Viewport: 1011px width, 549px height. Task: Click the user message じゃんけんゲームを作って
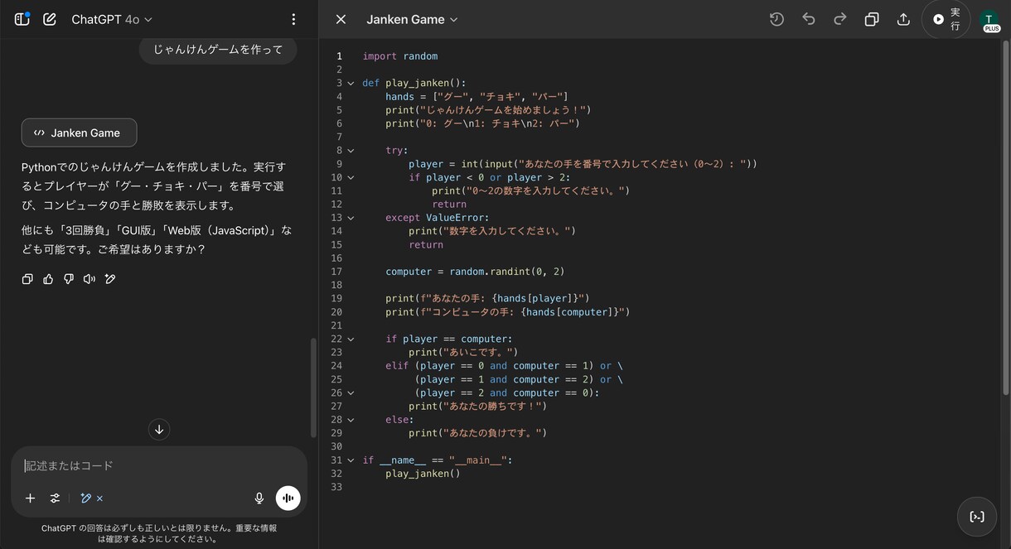point(218,50)
